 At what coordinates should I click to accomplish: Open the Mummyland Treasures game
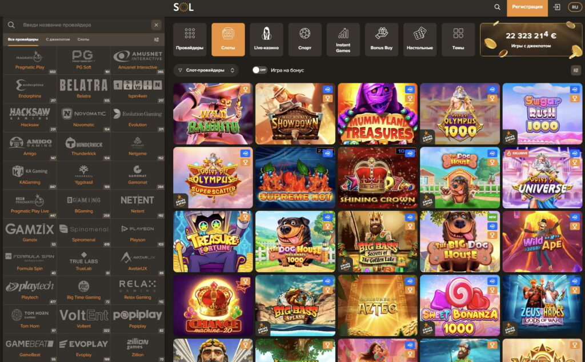point(378,114)
